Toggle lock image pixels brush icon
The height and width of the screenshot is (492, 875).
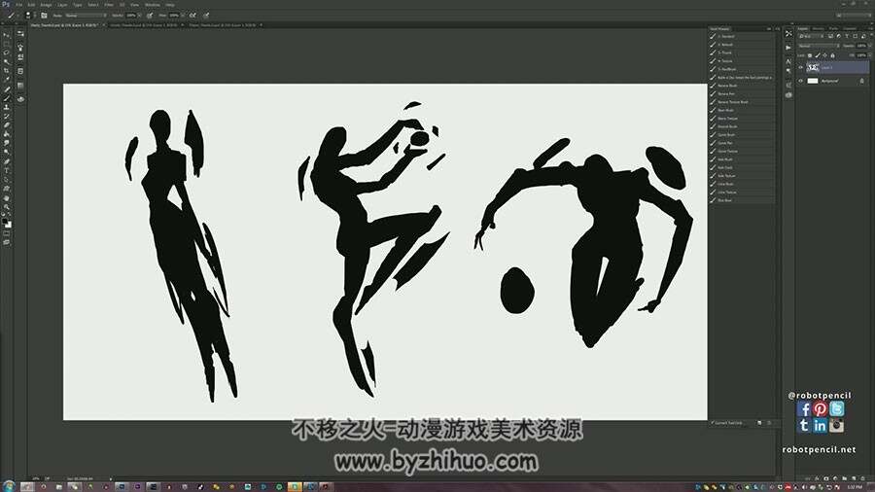818,55
